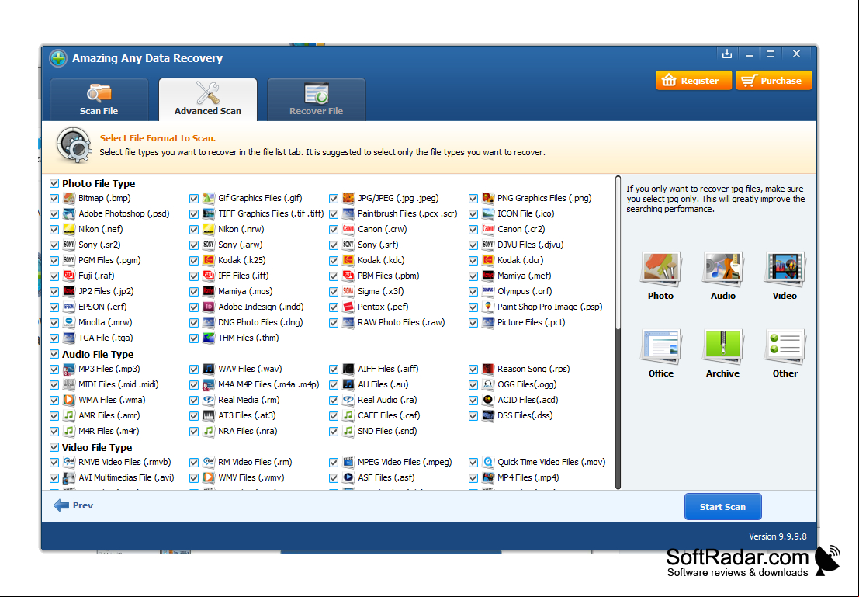Click the Fuji (.raf) file icon

69,276
